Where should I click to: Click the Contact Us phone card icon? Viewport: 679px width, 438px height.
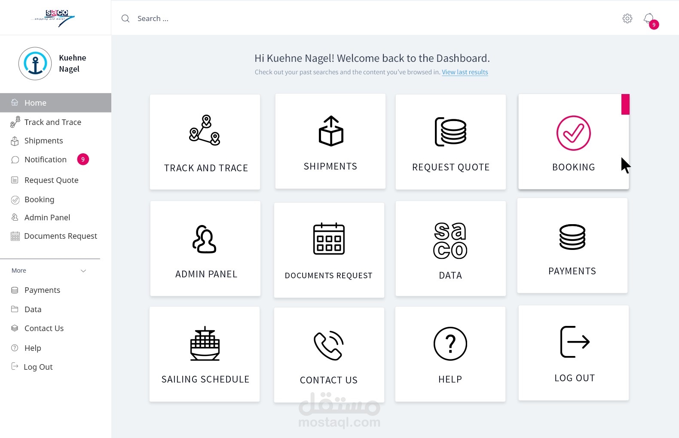tap(329, 346)
